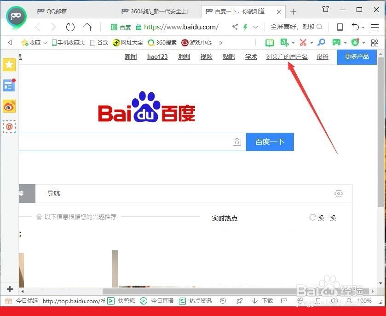Select the 导航 tab on the page
Screen dimensions: 386x316
54,194
